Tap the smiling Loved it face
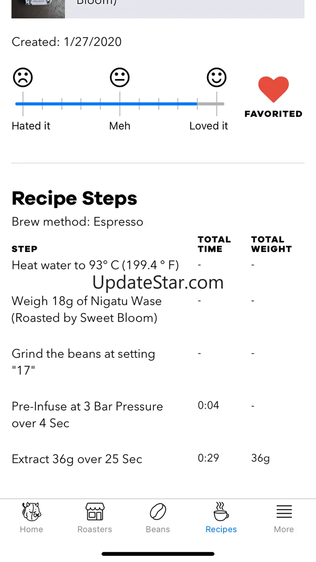This screenshot has height=562, width=316. [217, 77]
